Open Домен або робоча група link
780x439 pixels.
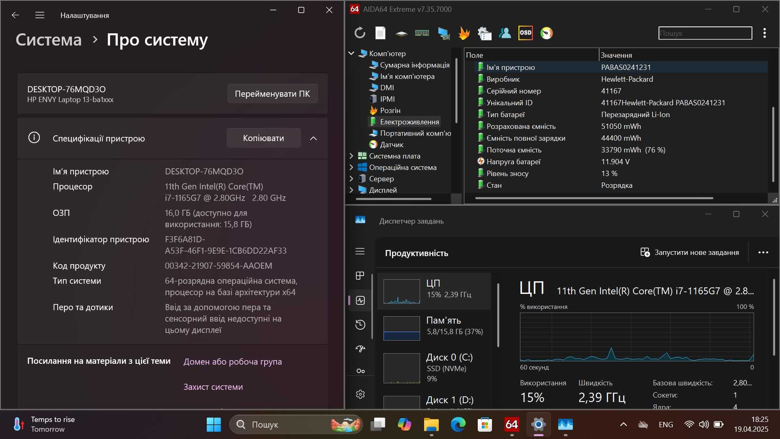(x=232, y=361)
